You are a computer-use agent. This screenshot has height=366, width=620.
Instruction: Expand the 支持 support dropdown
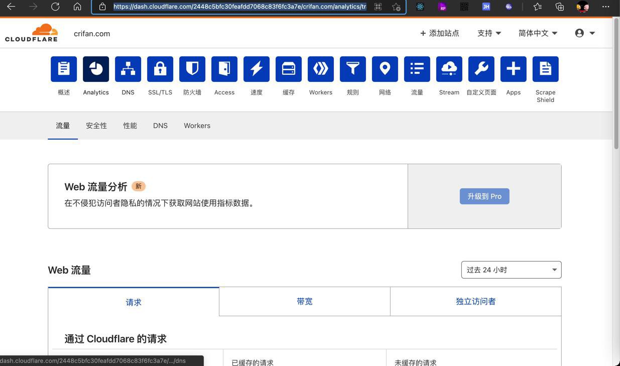489,33
